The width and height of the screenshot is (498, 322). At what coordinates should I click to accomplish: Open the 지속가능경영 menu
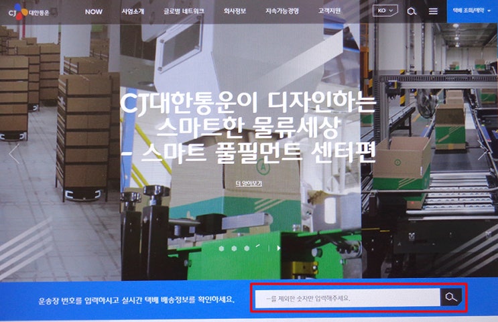[282, 11]
